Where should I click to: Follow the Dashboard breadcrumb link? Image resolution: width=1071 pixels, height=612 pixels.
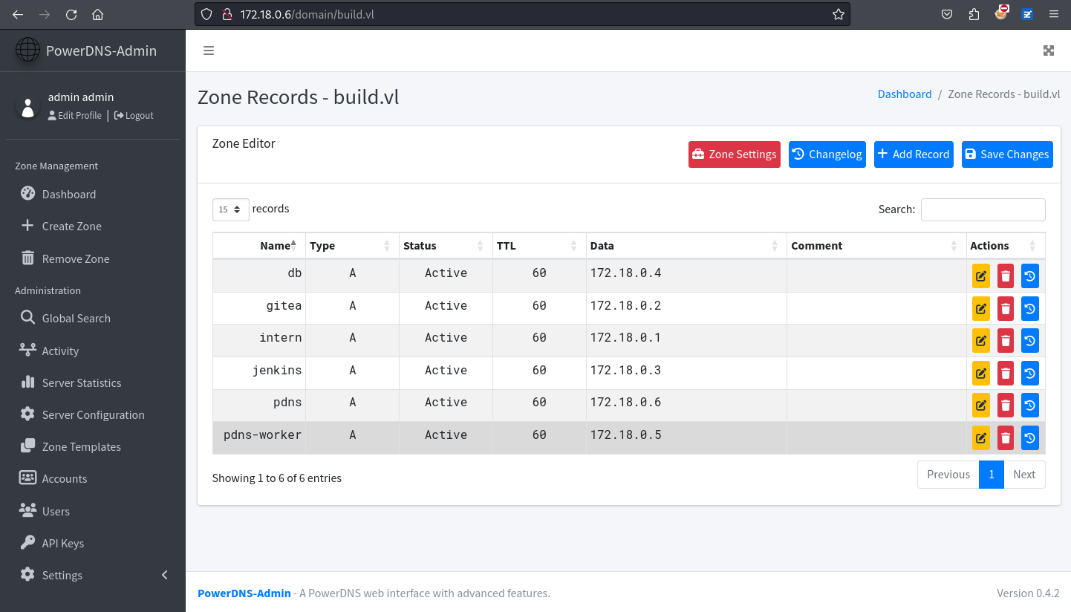(905, 94)
